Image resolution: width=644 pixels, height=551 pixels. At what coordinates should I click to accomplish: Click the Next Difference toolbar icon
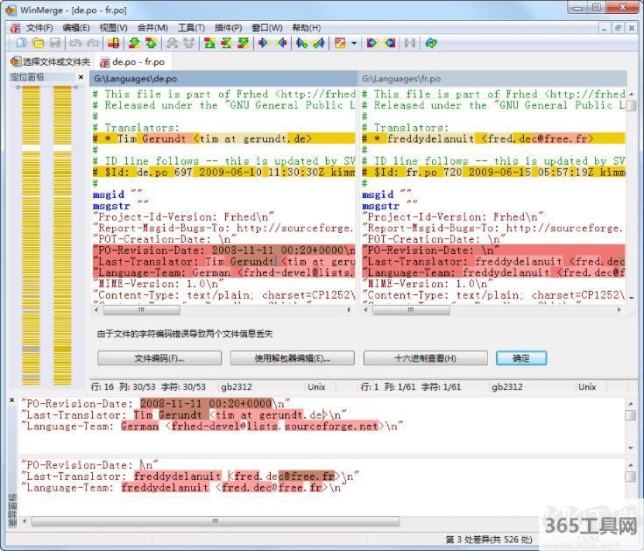click(x=131, y=43)
